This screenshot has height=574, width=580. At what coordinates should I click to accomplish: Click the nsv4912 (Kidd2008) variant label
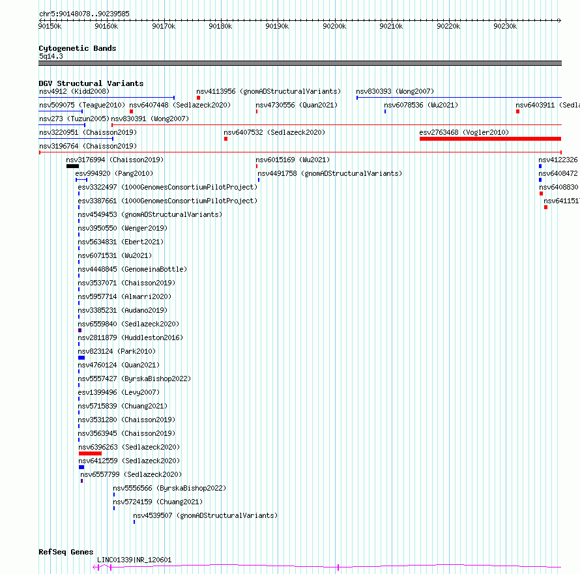pyautogui.click(x=74, y=91)
